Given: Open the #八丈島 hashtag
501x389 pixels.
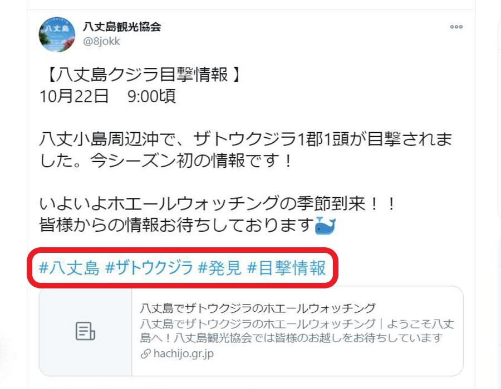Looking at the screenshot, I should tap(69, 267).
